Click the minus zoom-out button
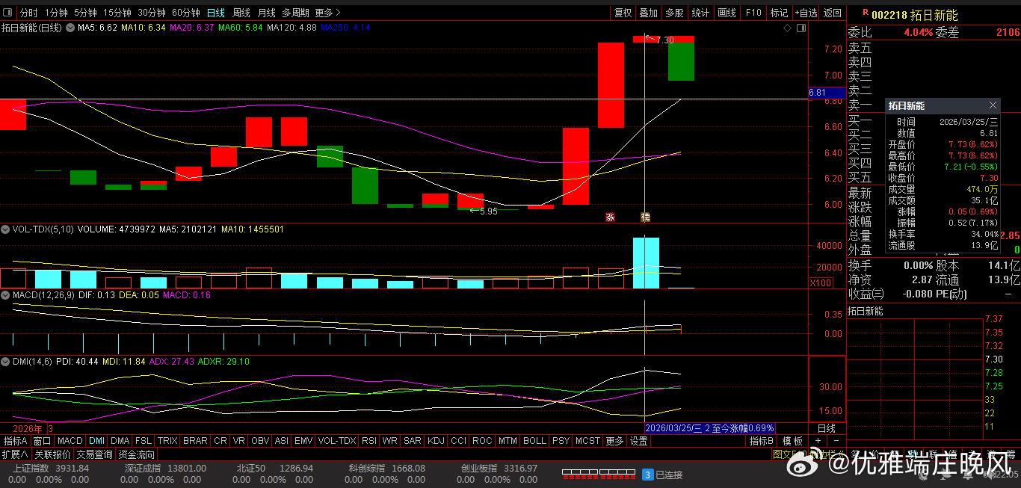This screenshot has width=1021, height=488. pos(836,441)
